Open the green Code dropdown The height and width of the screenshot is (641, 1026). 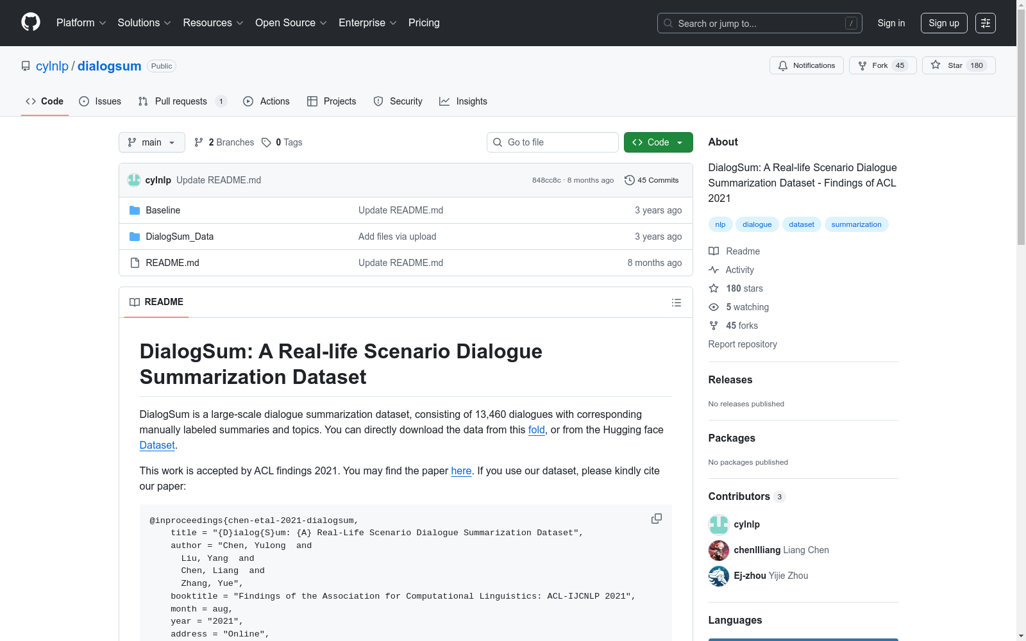click(x=659, y=142)
